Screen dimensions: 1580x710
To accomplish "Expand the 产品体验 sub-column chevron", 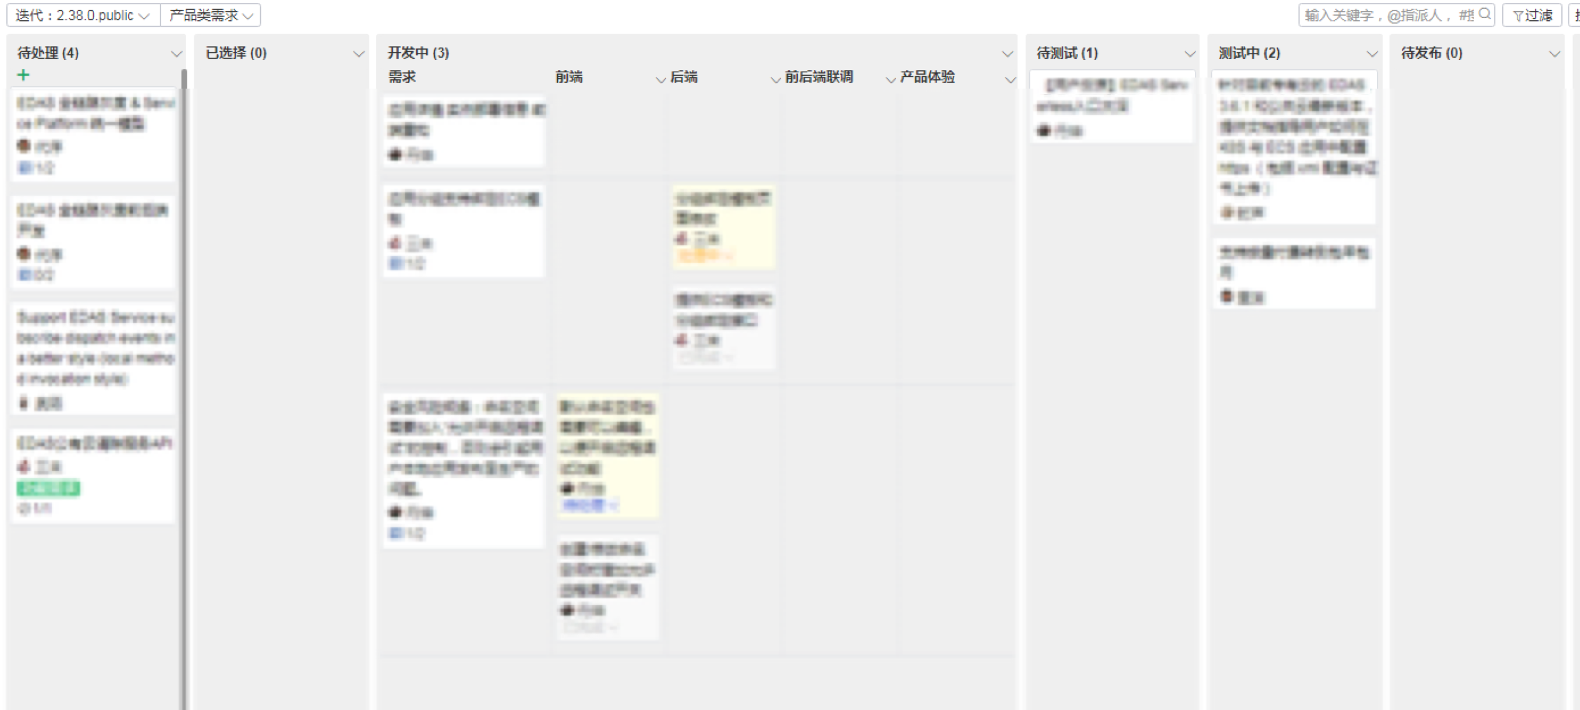I will tap(1009, 79).
